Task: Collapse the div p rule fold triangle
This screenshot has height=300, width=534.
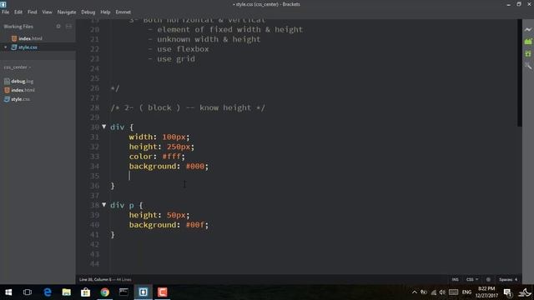Action: (103, 205)
